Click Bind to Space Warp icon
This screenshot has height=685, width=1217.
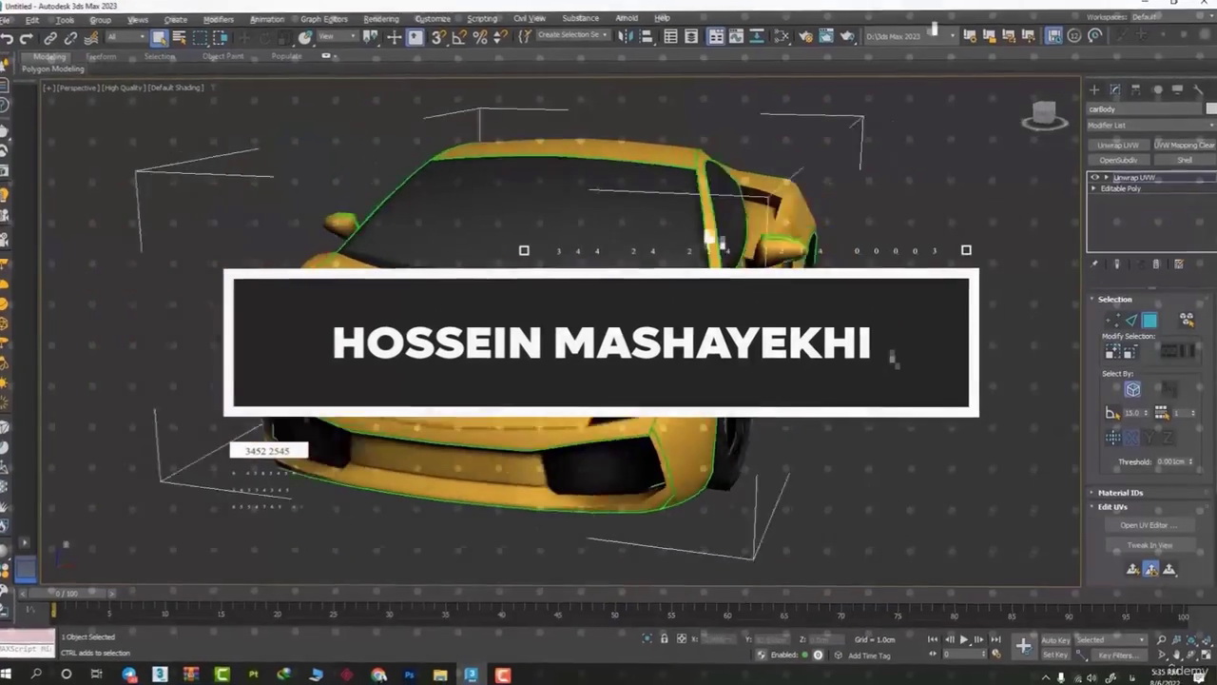[91, 38]
